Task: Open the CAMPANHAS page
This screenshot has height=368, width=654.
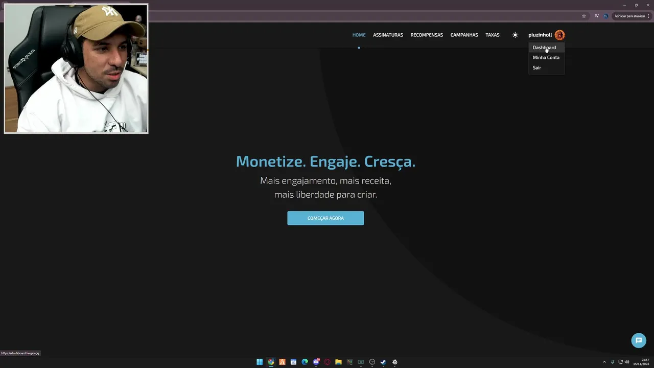Action: [x=464, y=35]
